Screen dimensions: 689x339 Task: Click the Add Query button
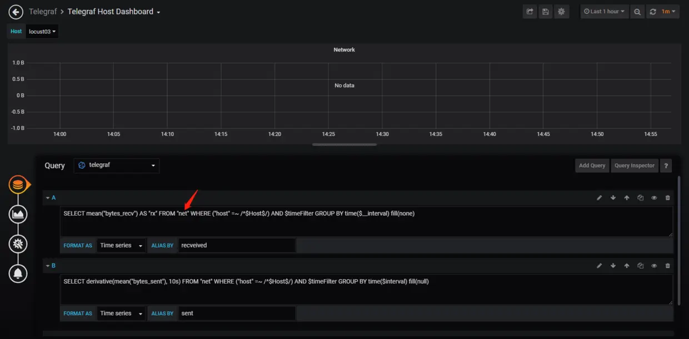pos(592,165)
